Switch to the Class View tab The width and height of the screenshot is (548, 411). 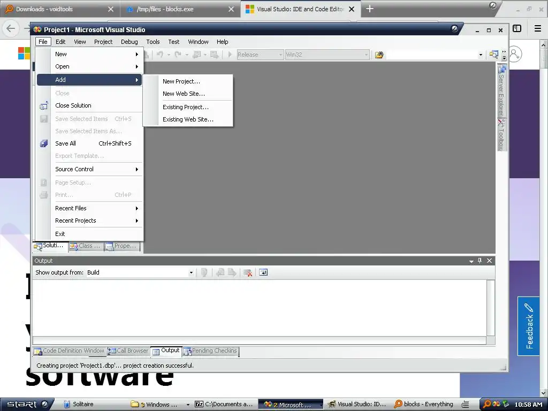(x=86, y=246)
